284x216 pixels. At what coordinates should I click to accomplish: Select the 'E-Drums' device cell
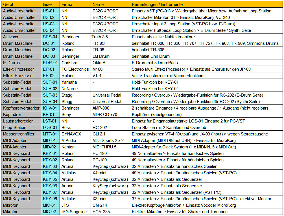coord(21,63)
